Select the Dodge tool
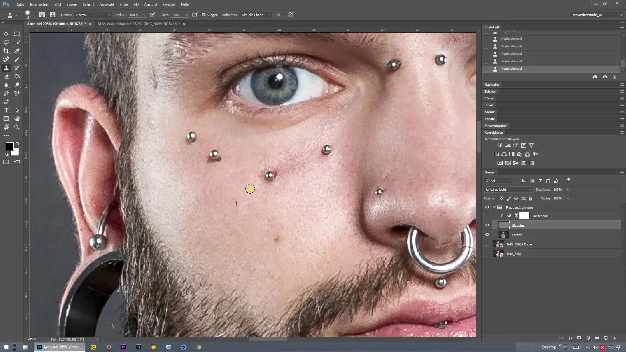 [17, 85]
